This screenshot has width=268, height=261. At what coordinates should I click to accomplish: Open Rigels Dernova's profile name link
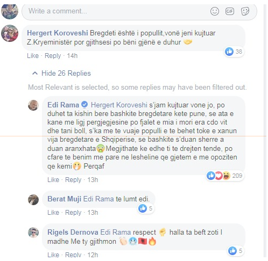coord(73,232)
